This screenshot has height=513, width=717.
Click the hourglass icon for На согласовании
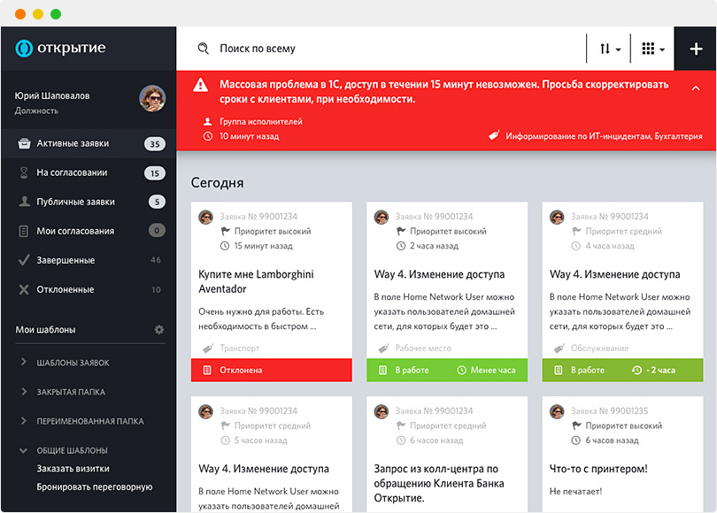pos(24,172)
